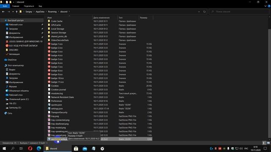
Task: Switch to details view in status bar
Action: point(264,143)
